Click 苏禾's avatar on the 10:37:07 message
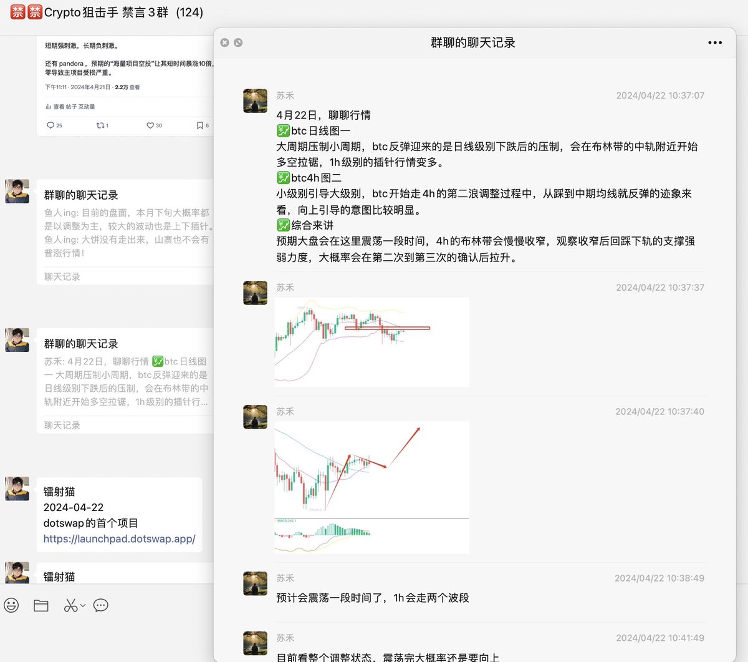This screenshot has width=748, height=662. (255, 100)
